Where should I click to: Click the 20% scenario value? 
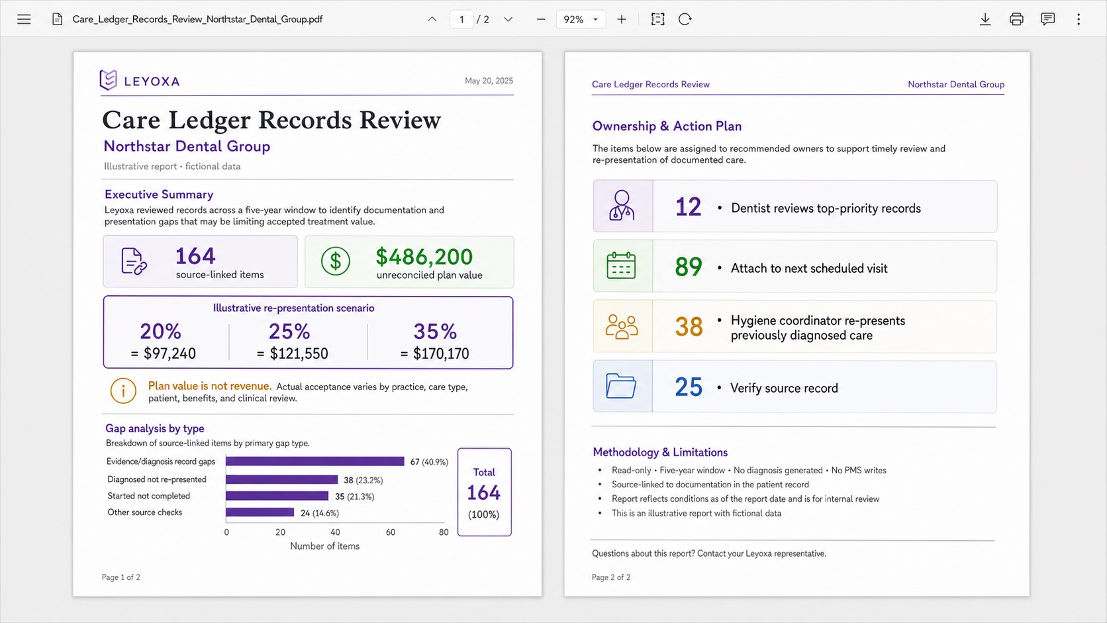point(160,331)
